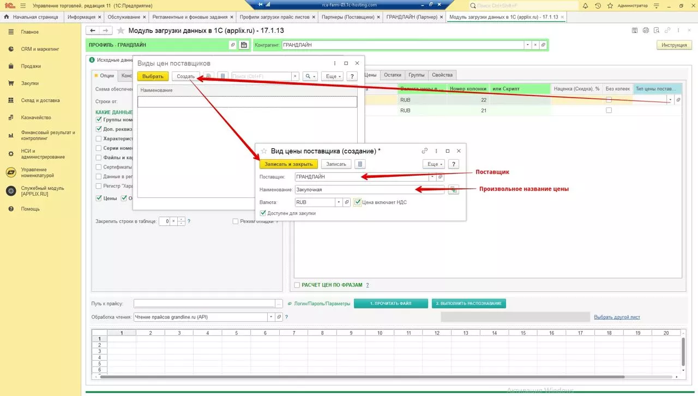The image size is (698, 396).
Task: Switch to 'Свойства' tab
Action: [x=442, y=75]
